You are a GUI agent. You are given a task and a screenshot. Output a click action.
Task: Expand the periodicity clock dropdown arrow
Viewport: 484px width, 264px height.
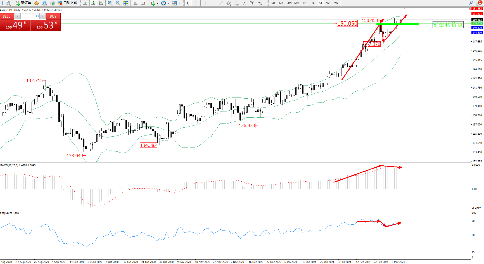point(168,3)
